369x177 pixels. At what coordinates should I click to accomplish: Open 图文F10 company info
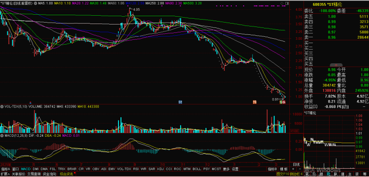click(x=283, y=174)
